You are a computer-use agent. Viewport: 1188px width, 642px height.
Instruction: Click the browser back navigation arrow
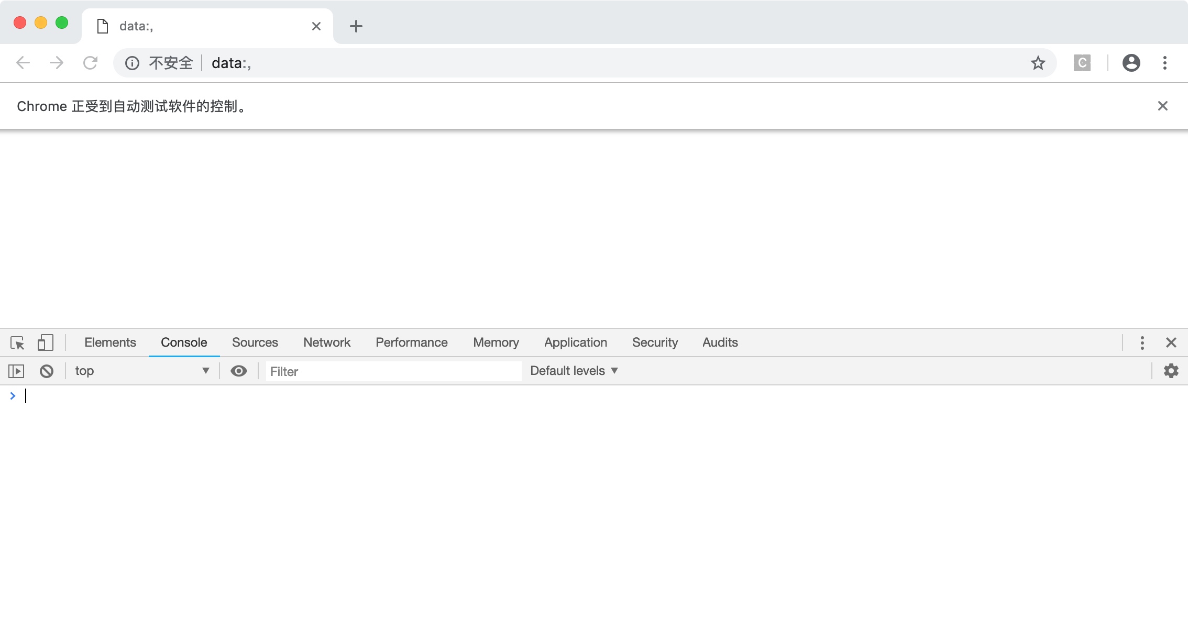(21, 63)
